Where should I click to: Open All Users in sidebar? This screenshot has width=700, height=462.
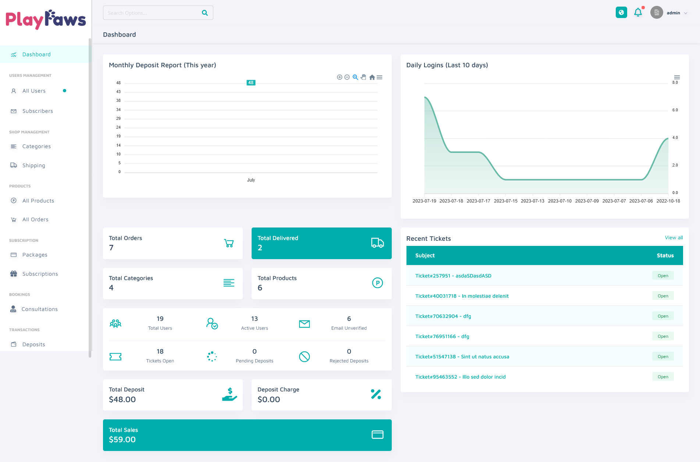coord(34,91)
